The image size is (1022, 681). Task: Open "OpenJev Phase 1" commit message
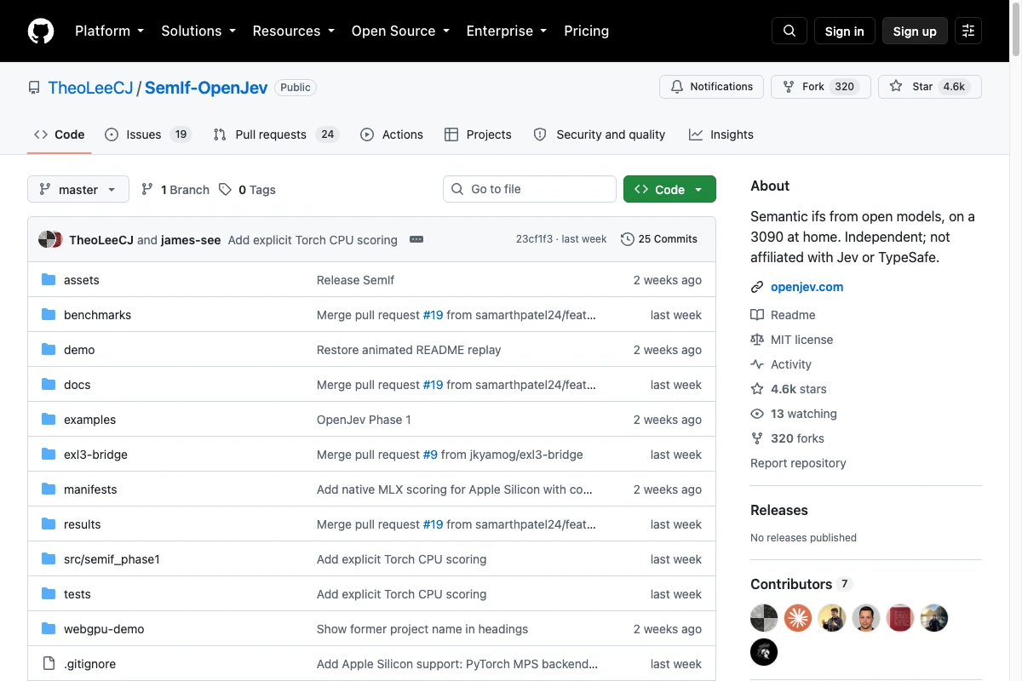coord(364,420)
